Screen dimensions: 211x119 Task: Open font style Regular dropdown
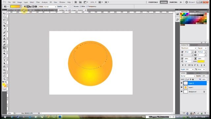click(202, 48)
